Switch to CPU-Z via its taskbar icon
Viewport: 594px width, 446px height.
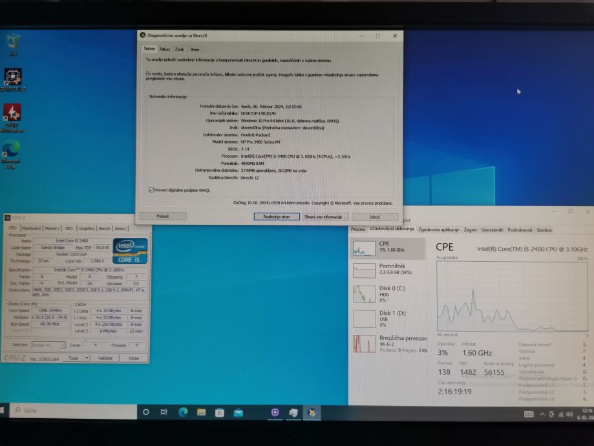click(x=275, y=412)
